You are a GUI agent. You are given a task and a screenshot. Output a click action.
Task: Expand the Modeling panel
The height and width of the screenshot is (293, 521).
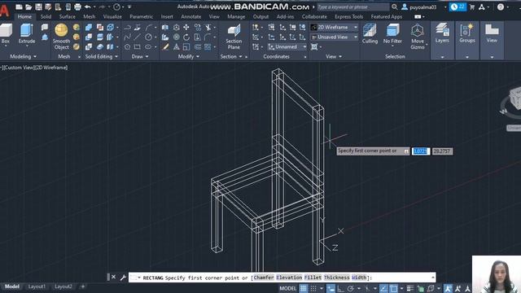[x=24, y=56]
